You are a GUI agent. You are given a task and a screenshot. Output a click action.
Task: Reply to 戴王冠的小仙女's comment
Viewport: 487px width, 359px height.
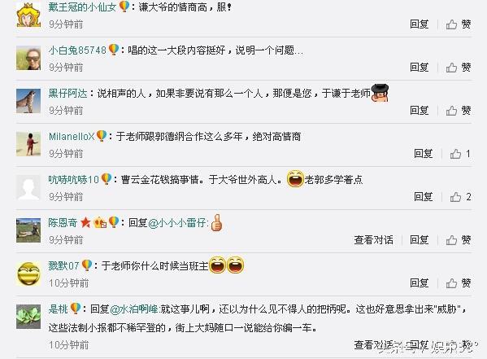pos(420,24)
